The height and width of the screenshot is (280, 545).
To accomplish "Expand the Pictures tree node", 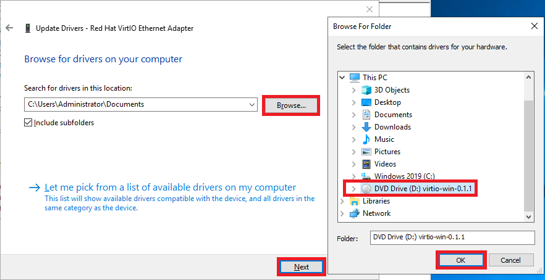I will [x=354, y=152].
